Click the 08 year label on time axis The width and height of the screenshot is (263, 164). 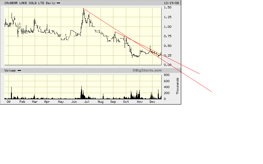click(8, 102)
